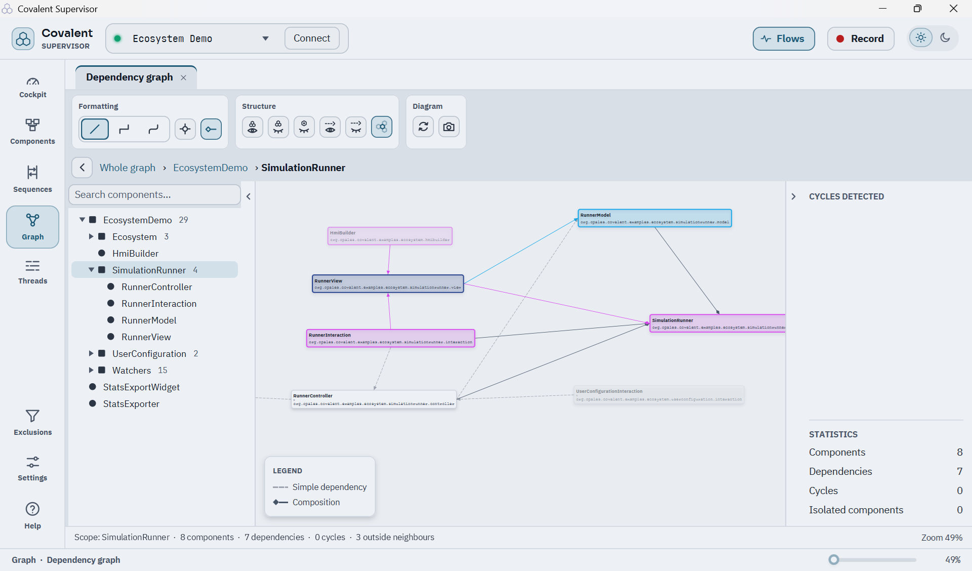Click the breadcrumb back arrow button
This screenshot has width=972, height=571.
click(x=82, y=168)
